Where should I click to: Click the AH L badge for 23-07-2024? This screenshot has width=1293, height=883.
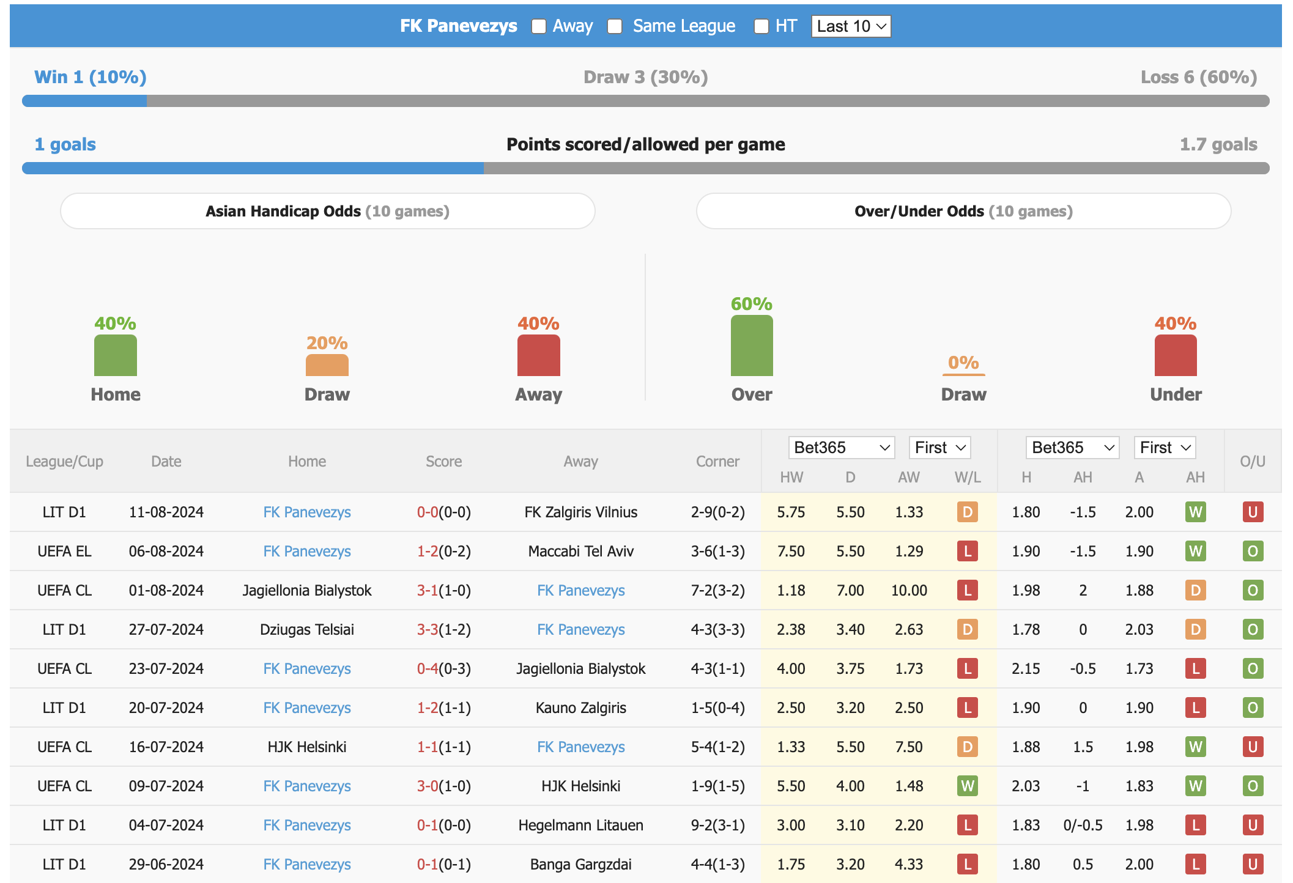(x=1196, y=668)
